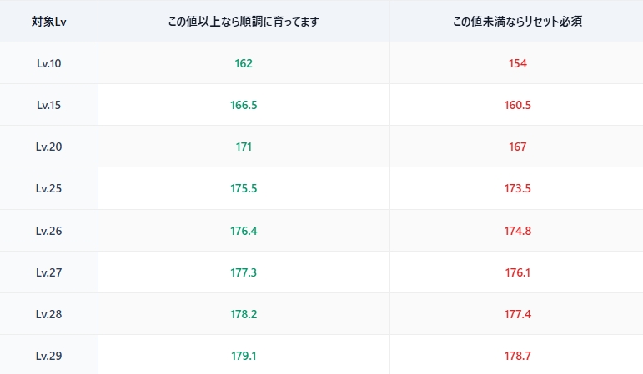Click the Lv.15 row label
This screenshot has width=643, height=374.
click(x=49, y=105)
